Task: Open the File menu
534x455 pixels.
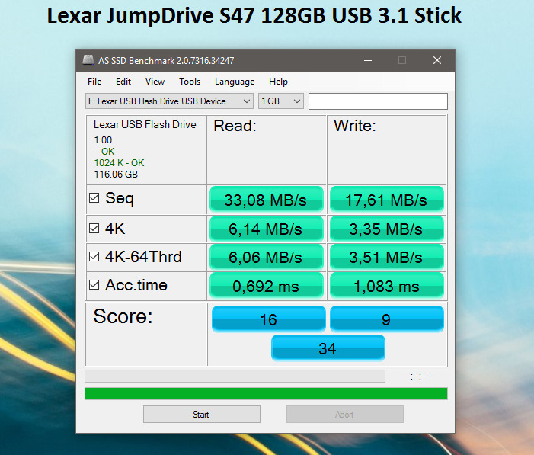Action: click(x=94, y=82)
